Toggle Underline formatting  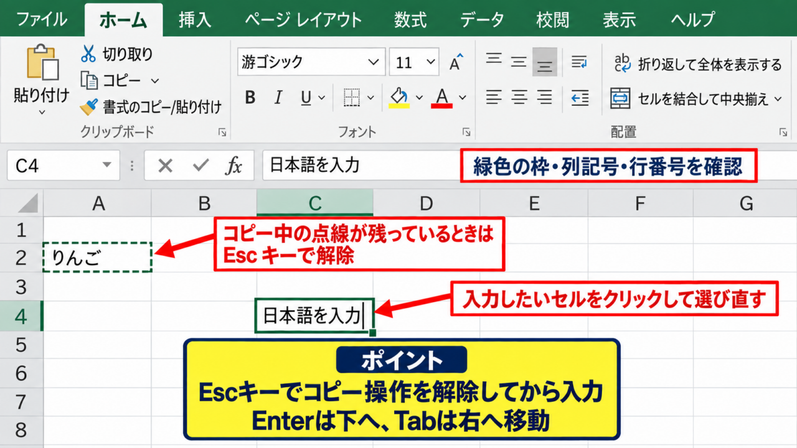tap(306, 98)
